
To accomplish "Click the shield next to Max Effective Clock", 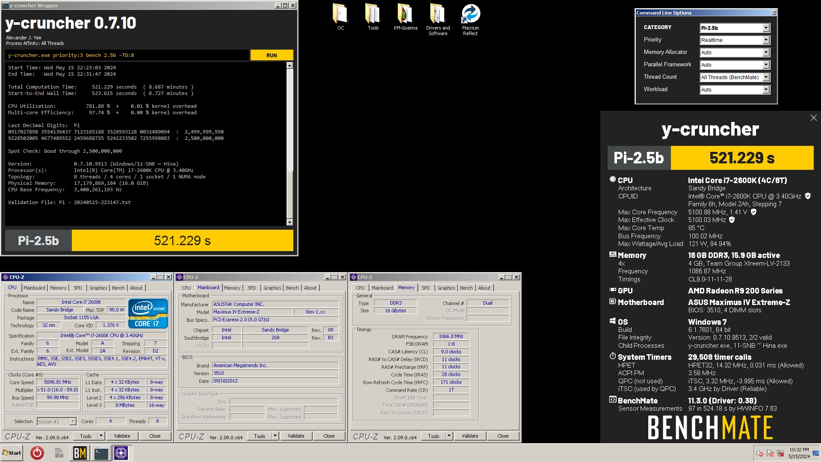I will coord(732,219).
